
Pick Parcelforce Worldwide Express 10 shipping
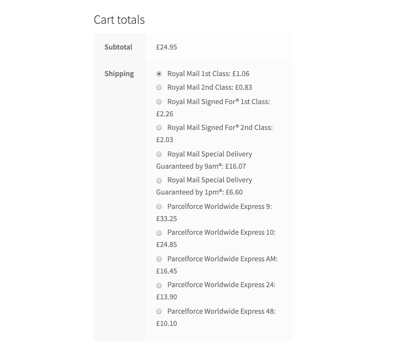pyautogui.click(x=159, y=233)
